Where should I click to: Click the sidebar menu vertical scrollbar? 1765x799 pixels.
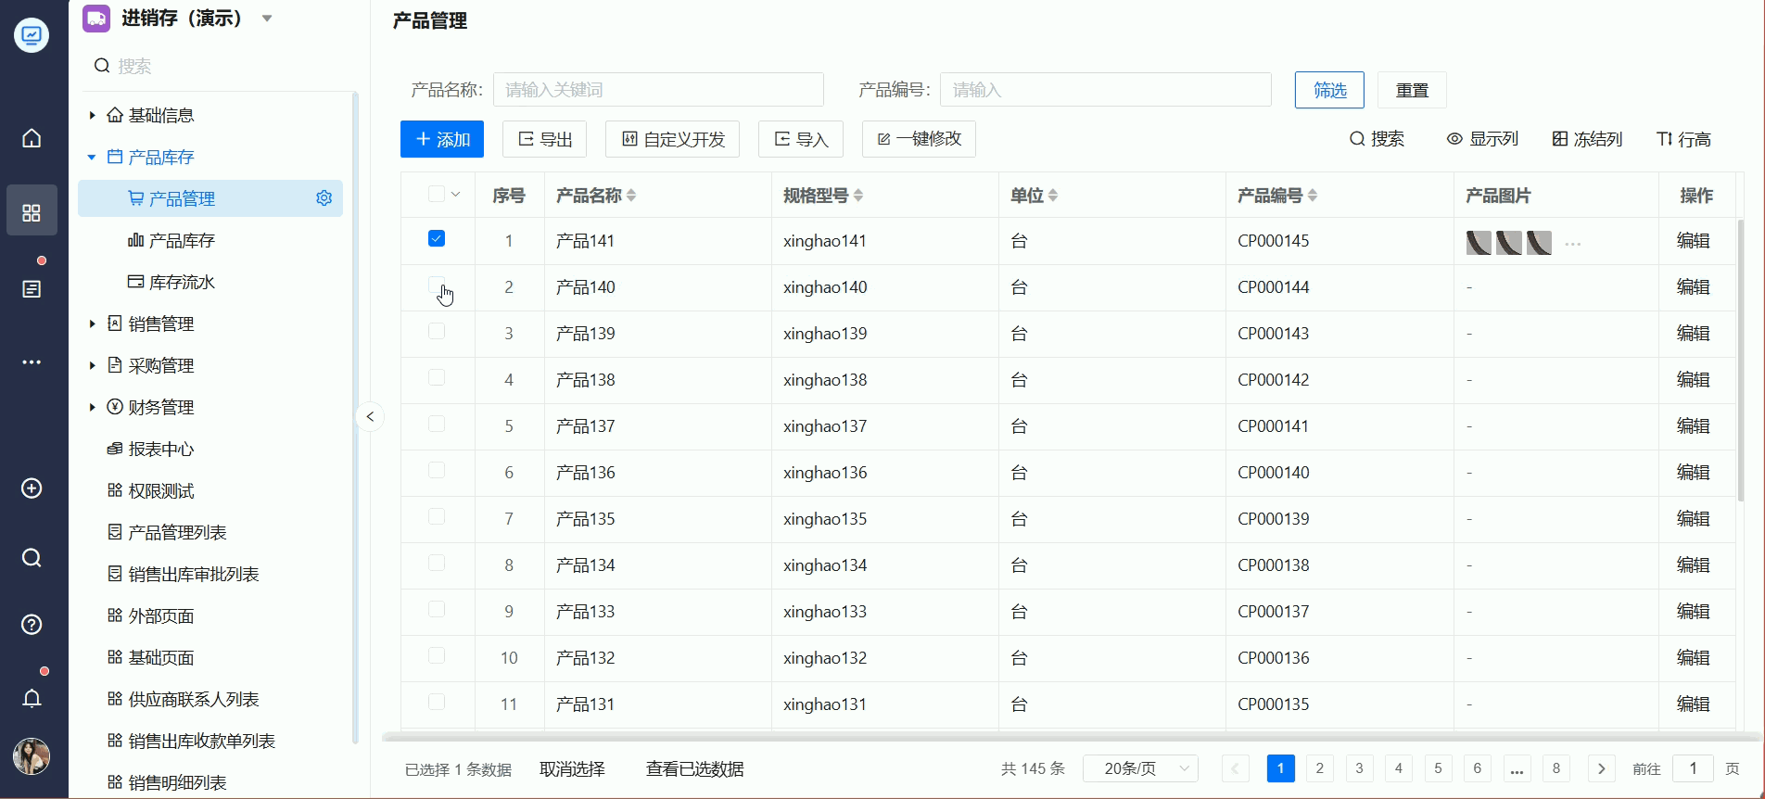point(355,417)
